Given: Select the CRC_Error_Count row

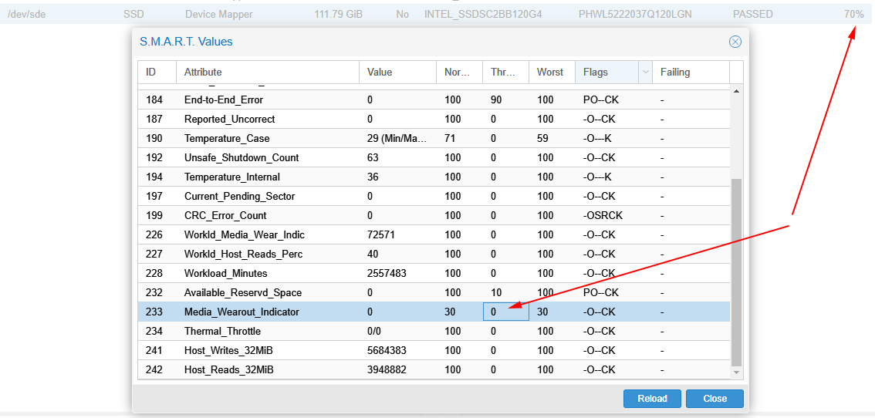Looking at the screenshot, I should point(434,215).
